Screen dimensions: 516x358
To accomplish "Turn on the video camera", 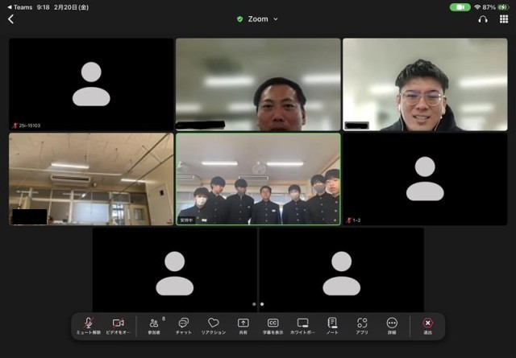I will coord(119,325).
